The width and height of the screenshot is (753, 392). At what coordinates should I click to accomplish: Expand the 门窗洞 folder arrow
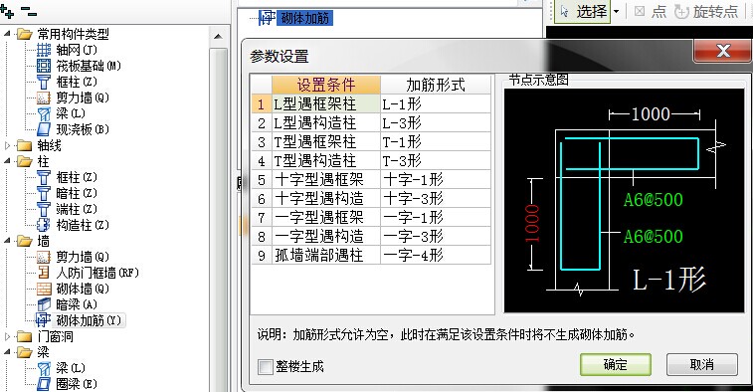click(7, 336)
